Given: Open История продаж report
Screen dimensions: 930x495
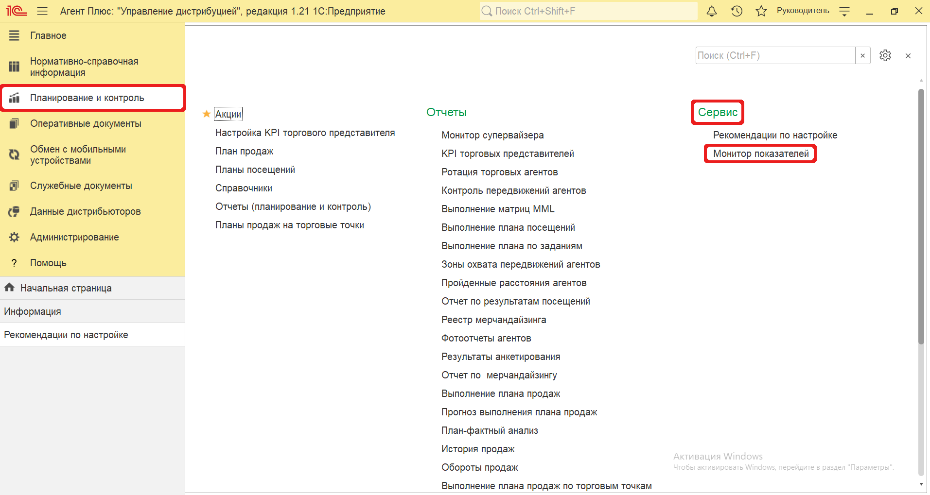Looking at the screenshot, I should click(478, 449).
